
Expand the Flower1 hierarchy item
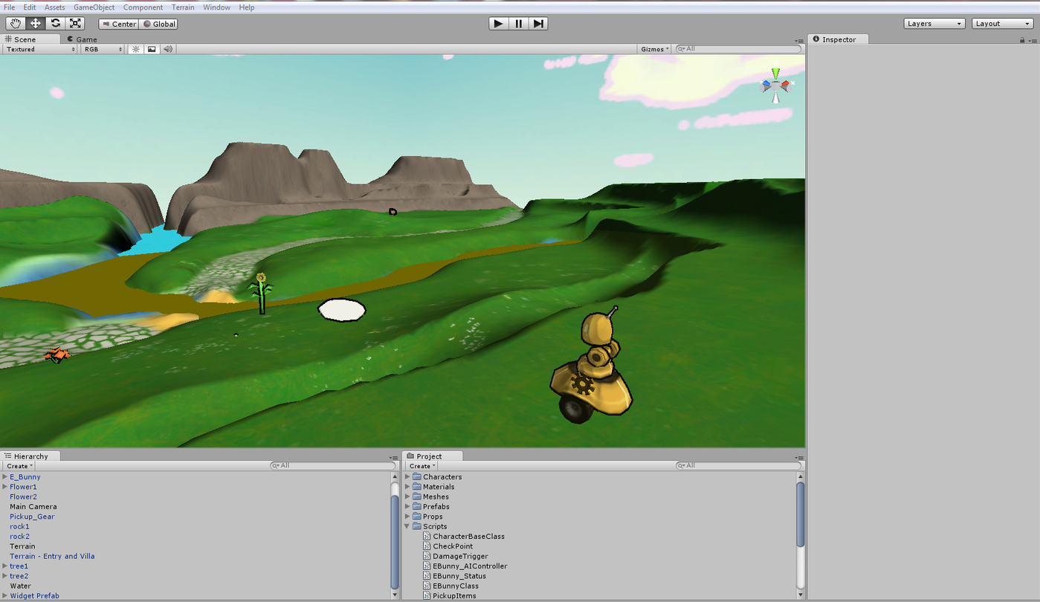(4, 487)
